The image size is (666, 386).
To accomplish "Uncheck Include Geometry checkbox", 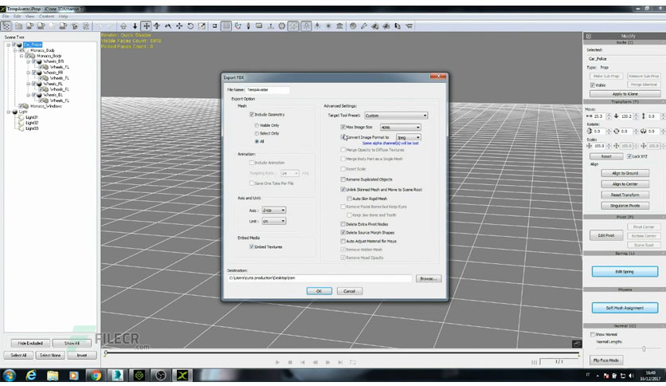I will [x=252, y=114].
